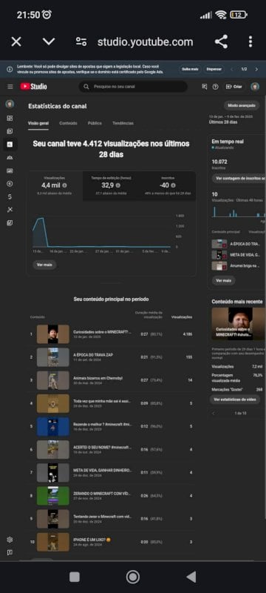This screenshot has height=593, width=266.
Task: Click the studio.youtube.com address text
Action: pyautogui.click(x=145, y=42)
